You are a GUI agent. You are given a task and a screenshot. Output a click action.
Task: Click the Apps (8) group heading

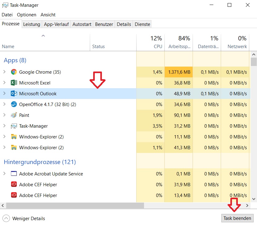point(15,60)
